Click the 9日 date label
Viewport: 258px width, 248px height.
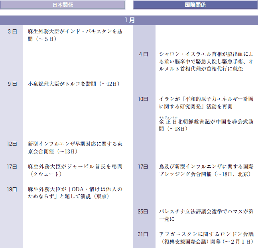[x=12, y=84]
